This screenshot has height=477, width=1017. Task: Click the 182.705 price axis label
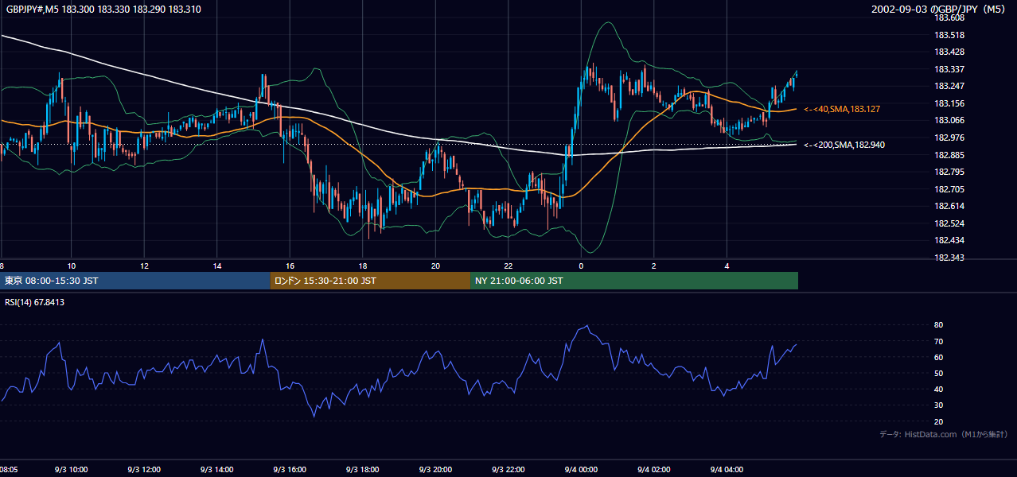pos(949,189)
